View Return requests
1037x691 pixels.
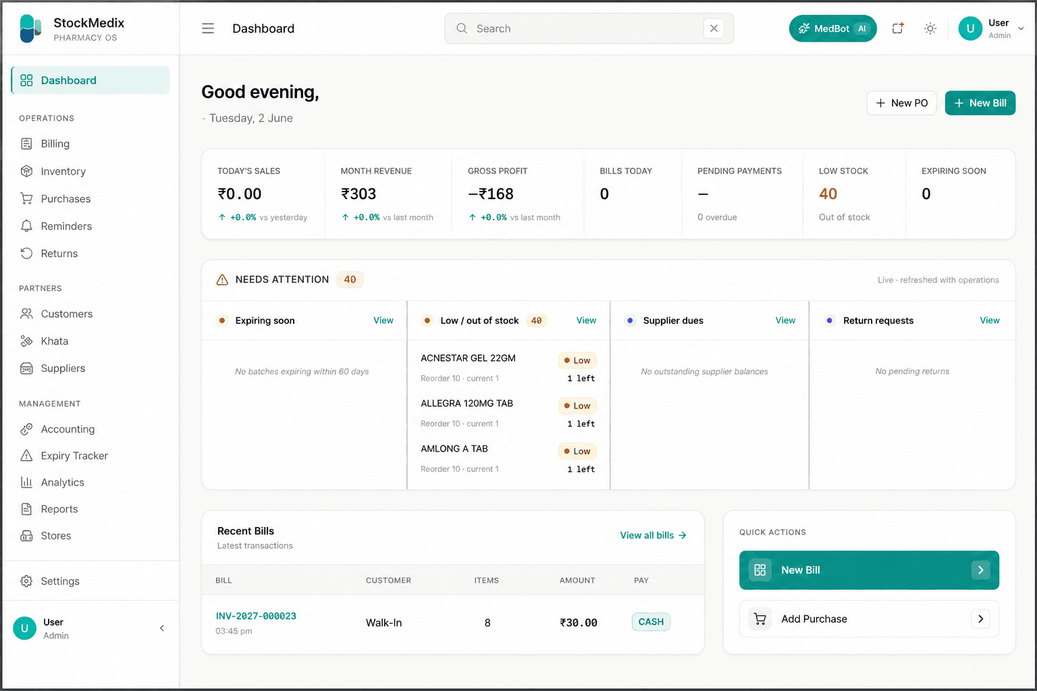(x=990, y=321)
